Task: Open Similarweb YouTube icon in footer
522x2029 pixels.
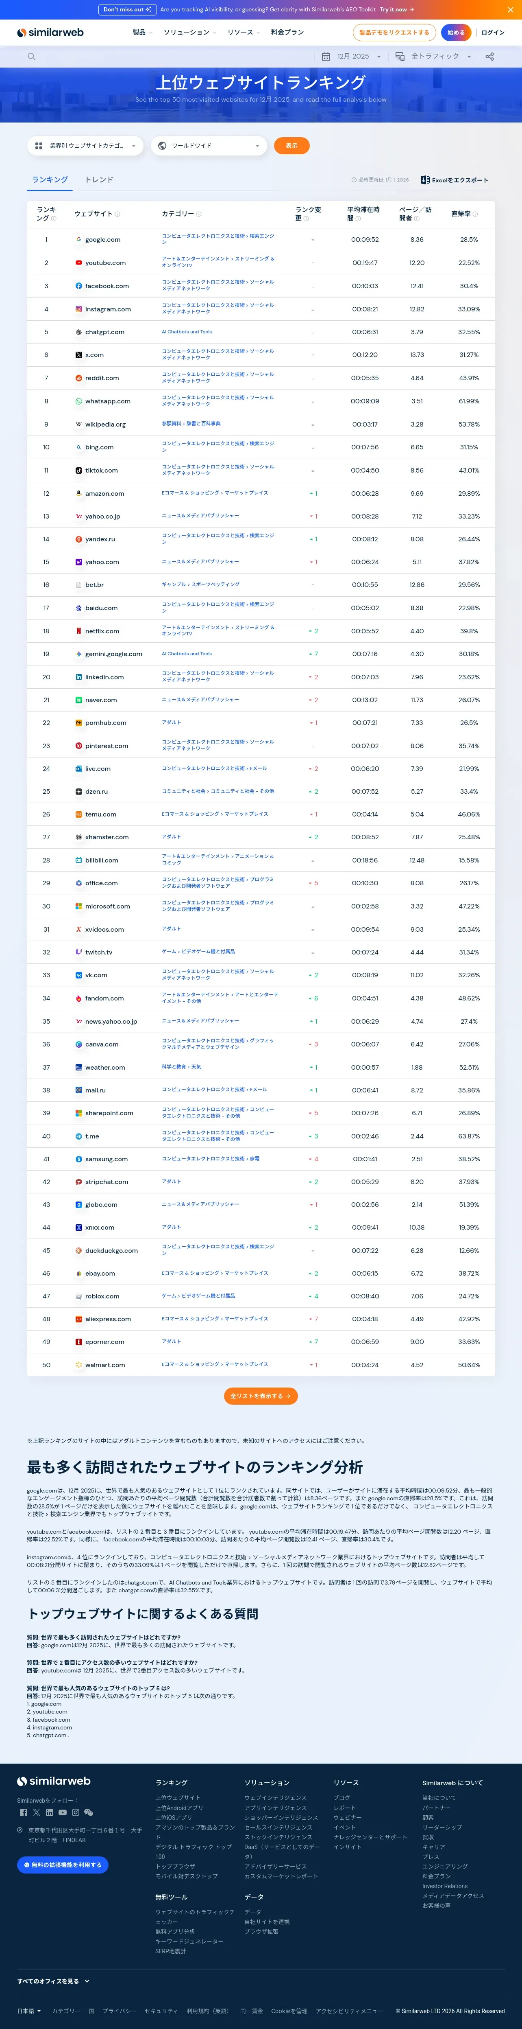Action: pyautogui.click(x=62, y=1812)
